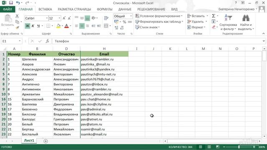Decrease font size with the small A

click(69, 18)
